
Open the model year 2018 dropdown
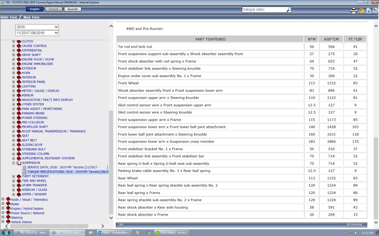coord(37,27)
